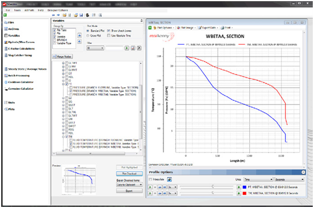The height and width of the screenshot is (208, 314).
Task: Open the Corrosion Calculator
Action: click(19, 89)
